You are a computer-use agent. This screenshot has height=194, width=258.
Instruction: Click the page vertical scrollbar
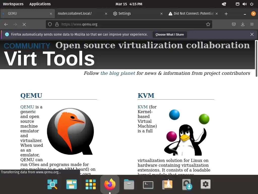pyautogui.click(x=256, y=59)
